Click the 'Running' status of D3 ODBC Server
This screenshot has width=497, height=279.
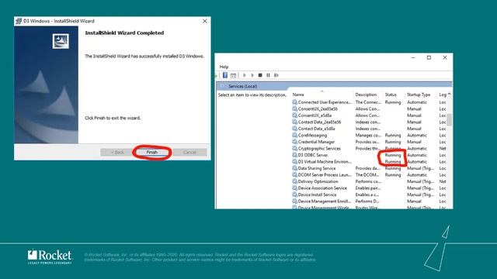(393, 155)
